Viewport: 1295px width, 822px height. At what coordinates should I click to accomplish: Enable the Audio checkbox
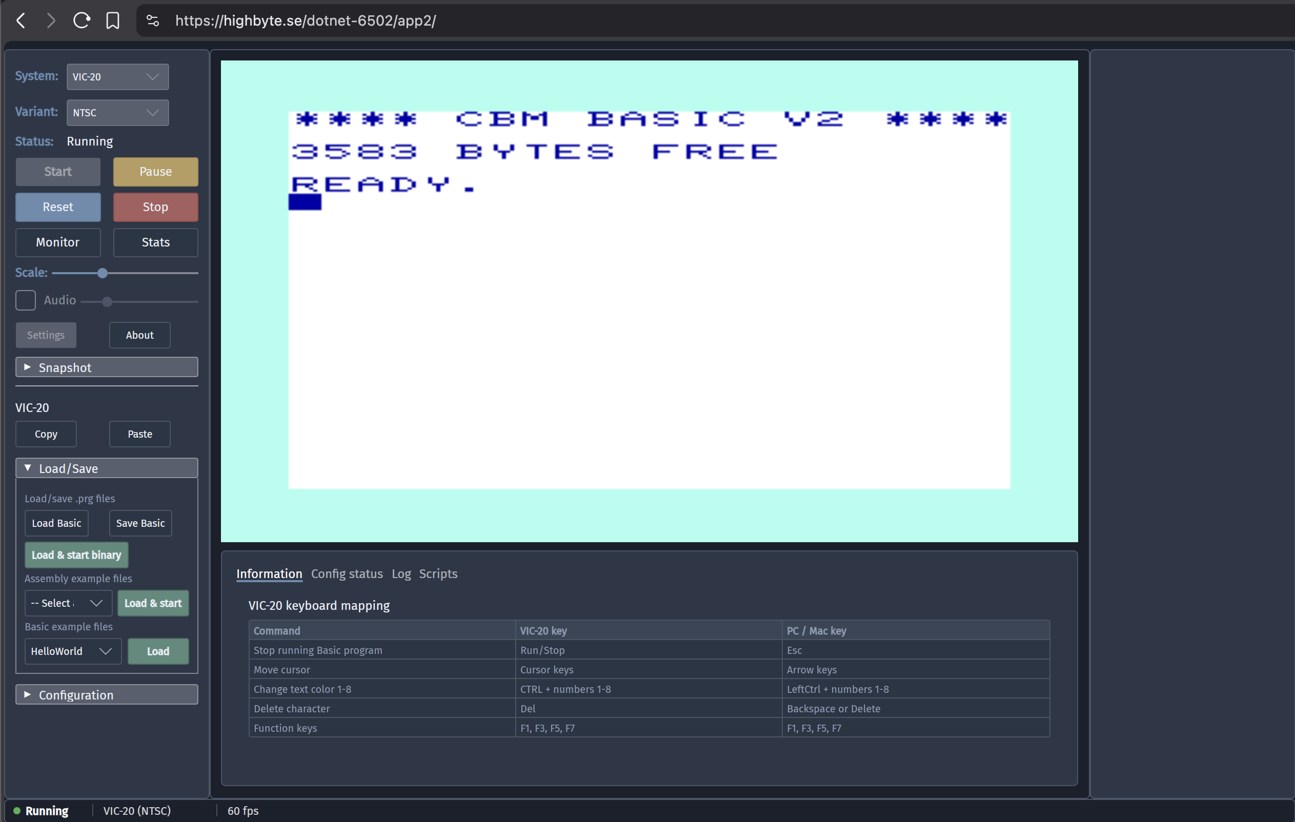point(25,300)
